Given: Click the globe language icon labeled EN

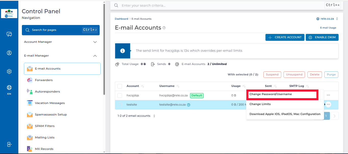Looking at the screenshot, I should [9, 88].
